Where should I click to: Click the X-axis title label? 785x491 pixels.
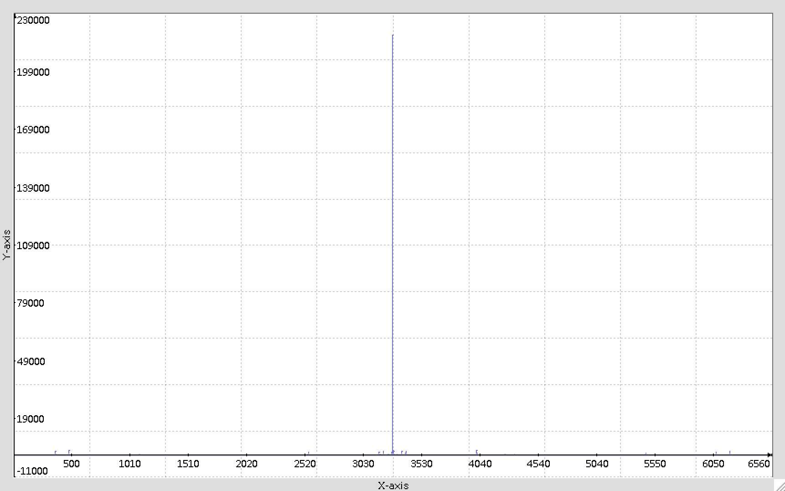(x=393, y=486)
